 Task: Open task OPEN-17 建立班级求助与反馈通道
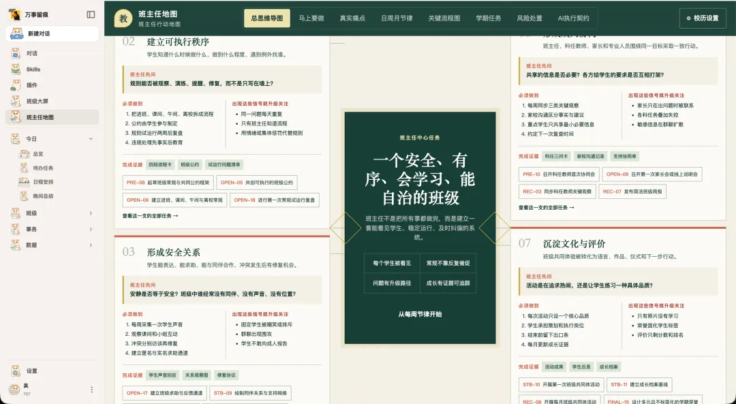point(164,392)
